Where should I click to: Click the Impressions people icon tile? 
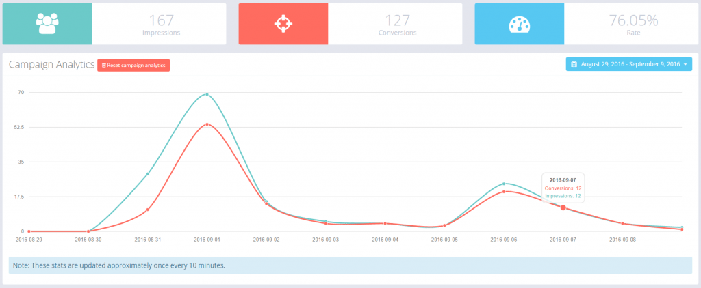click(x=47, y=24)
